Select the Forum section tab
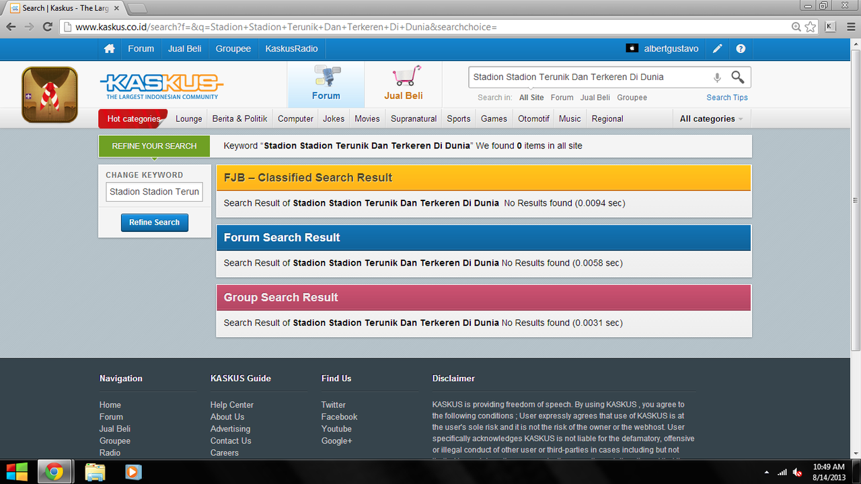861x484 pixels. (326, 85)
